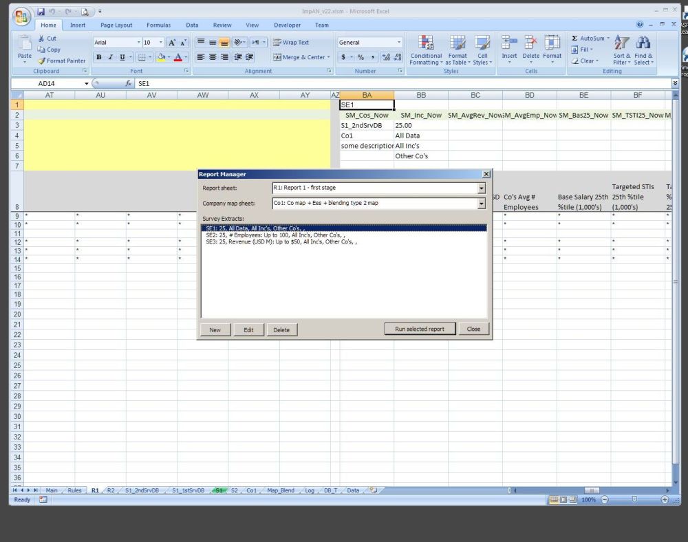This screenshot has height=542, width=688.
Task: Switch to the Formulas ribbon tab
Action: click(x=158, y=25)
